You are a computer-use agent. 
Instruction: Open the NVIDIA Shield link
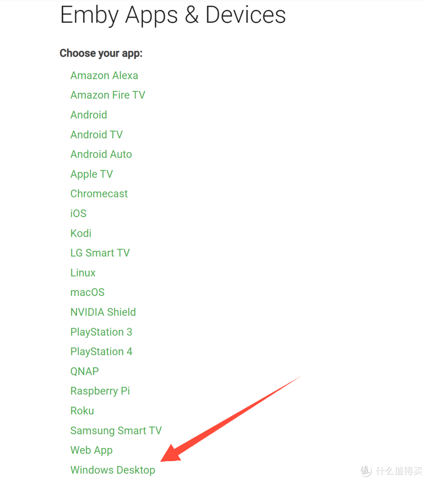[103, 312]
